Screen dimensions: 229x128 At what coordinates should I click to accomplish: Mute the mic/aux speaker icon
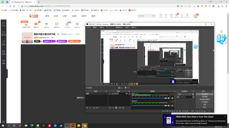point(169,98)
